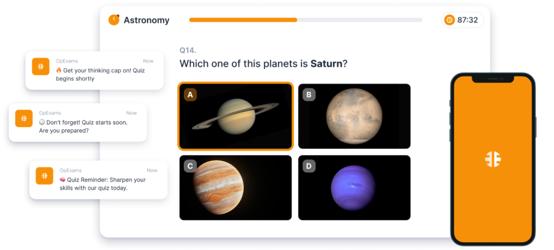The height and width of the screenshot is (250, 554).
Task: Click the B label badge on Mars image
Action: pyautogui.click(x=309, y=95)
